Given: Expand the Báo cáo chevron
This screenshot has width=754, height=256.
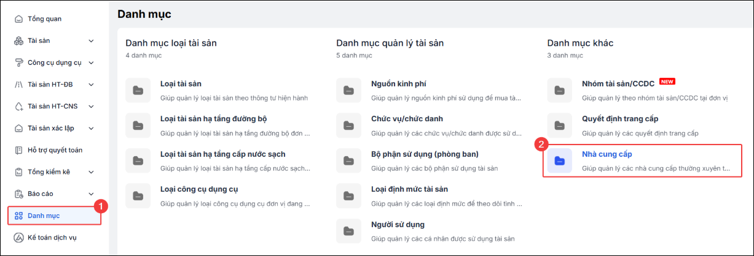Looking at the screenshot, I should pos(91,194).
